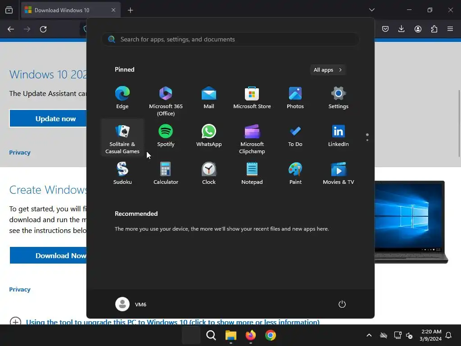Launch Microsoft Clipchamp
This screenshot has width=461, height=346.
point(252,138)
